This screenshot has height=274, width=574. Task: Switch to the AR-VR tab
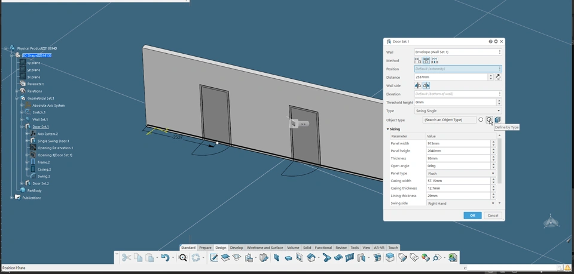click(379, 248)
